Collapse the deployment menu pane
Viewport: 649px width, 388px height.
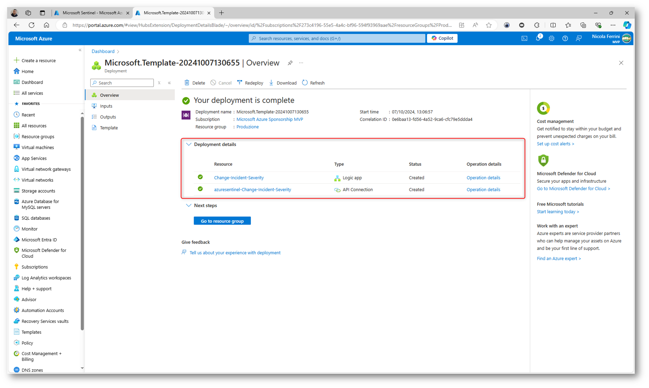(169, 83)
